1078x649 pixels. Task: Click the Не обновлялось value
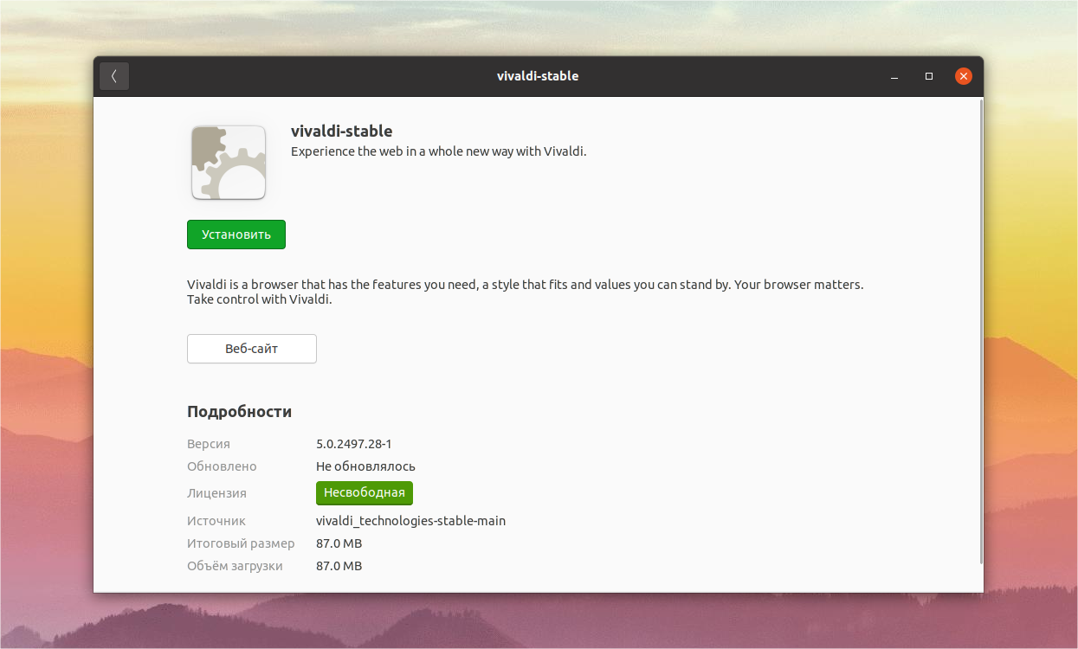365,466
